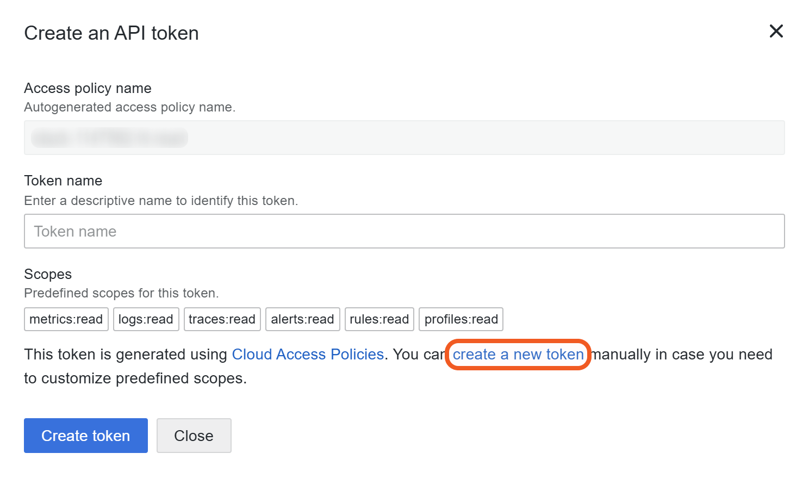Open the Cloud Access Policies link
Viewport: 809px width, 478px height.
click(308, 355)
